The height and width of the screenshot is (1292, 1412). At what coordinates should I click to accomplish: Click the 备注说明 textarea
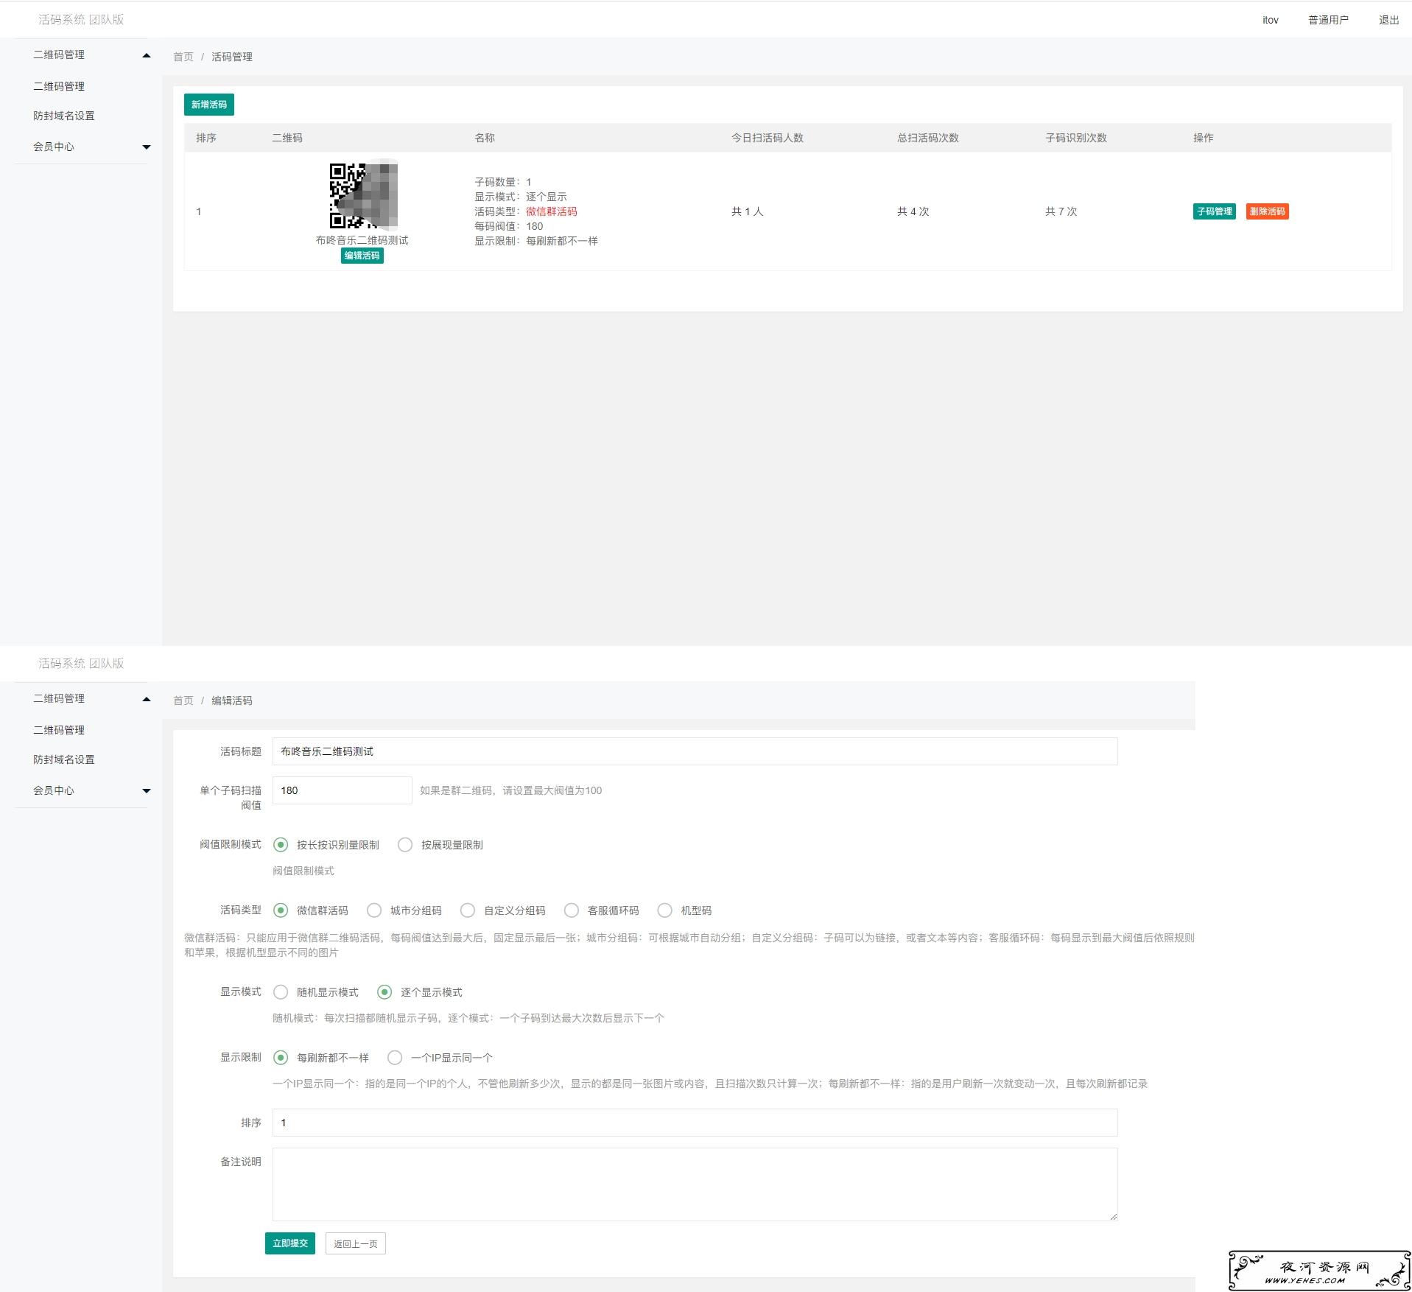click(695, 1184)
